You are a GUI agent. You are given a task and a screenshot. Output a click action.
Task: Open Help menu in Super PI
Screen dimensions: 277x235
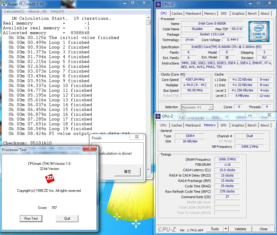coord(57,11)
